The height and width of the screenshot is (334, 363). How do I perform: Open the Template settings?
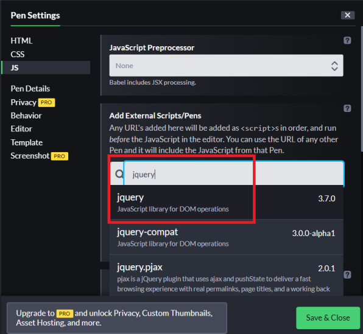pos(27,142)
